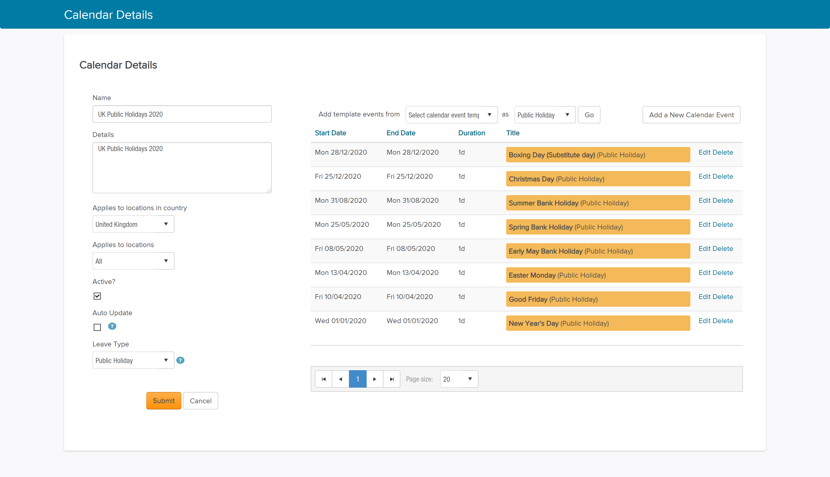The image size is (830, 477).
Task: Sort events by End Date column
Action: (401, 133)
